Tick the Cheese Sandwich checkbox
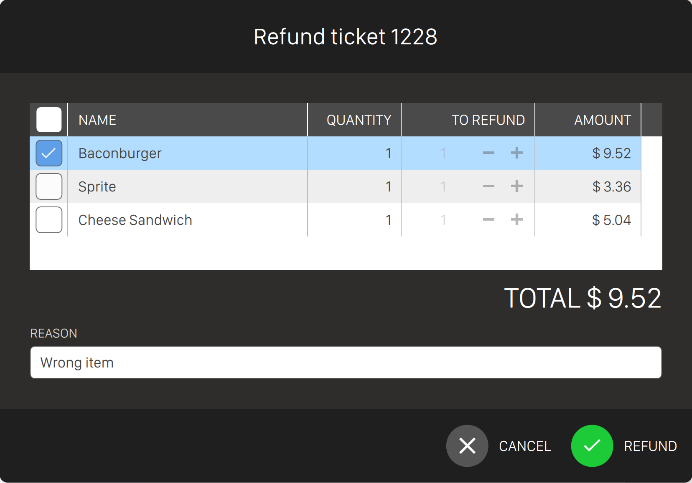Image resolution: width=692 pixels, height=483 pixels. (x=49, y=220)
